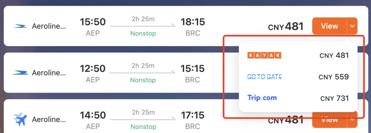This screenshot has height=133, width=371.
Task: Choose the CNY 481 KAYAK price
Action: [334, 55]
